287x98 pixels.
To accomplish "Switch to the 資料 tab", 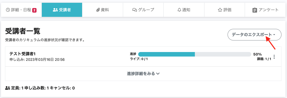I will tap(102, 10).
